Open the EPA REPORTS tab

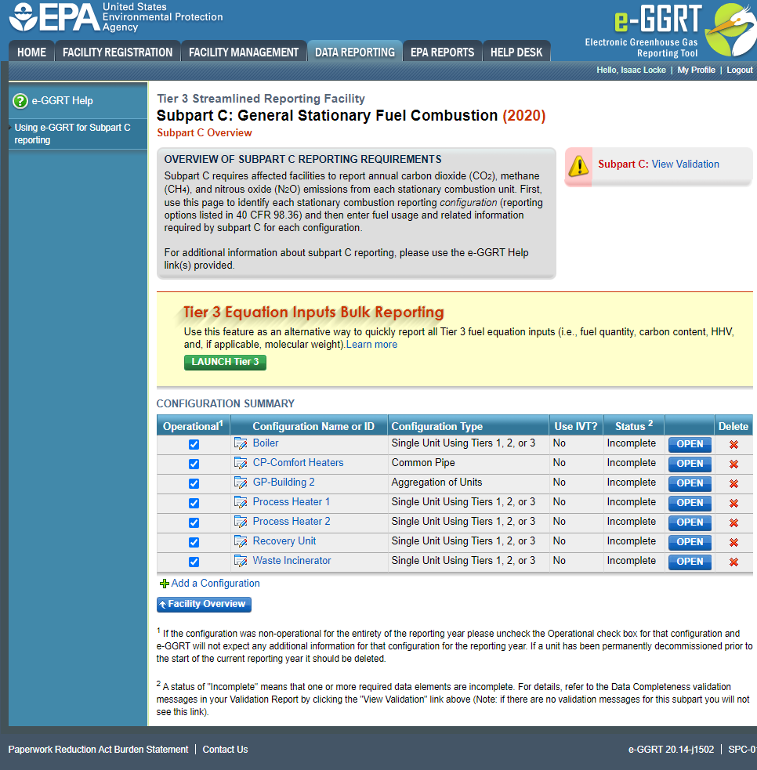(x=442, y=52)
